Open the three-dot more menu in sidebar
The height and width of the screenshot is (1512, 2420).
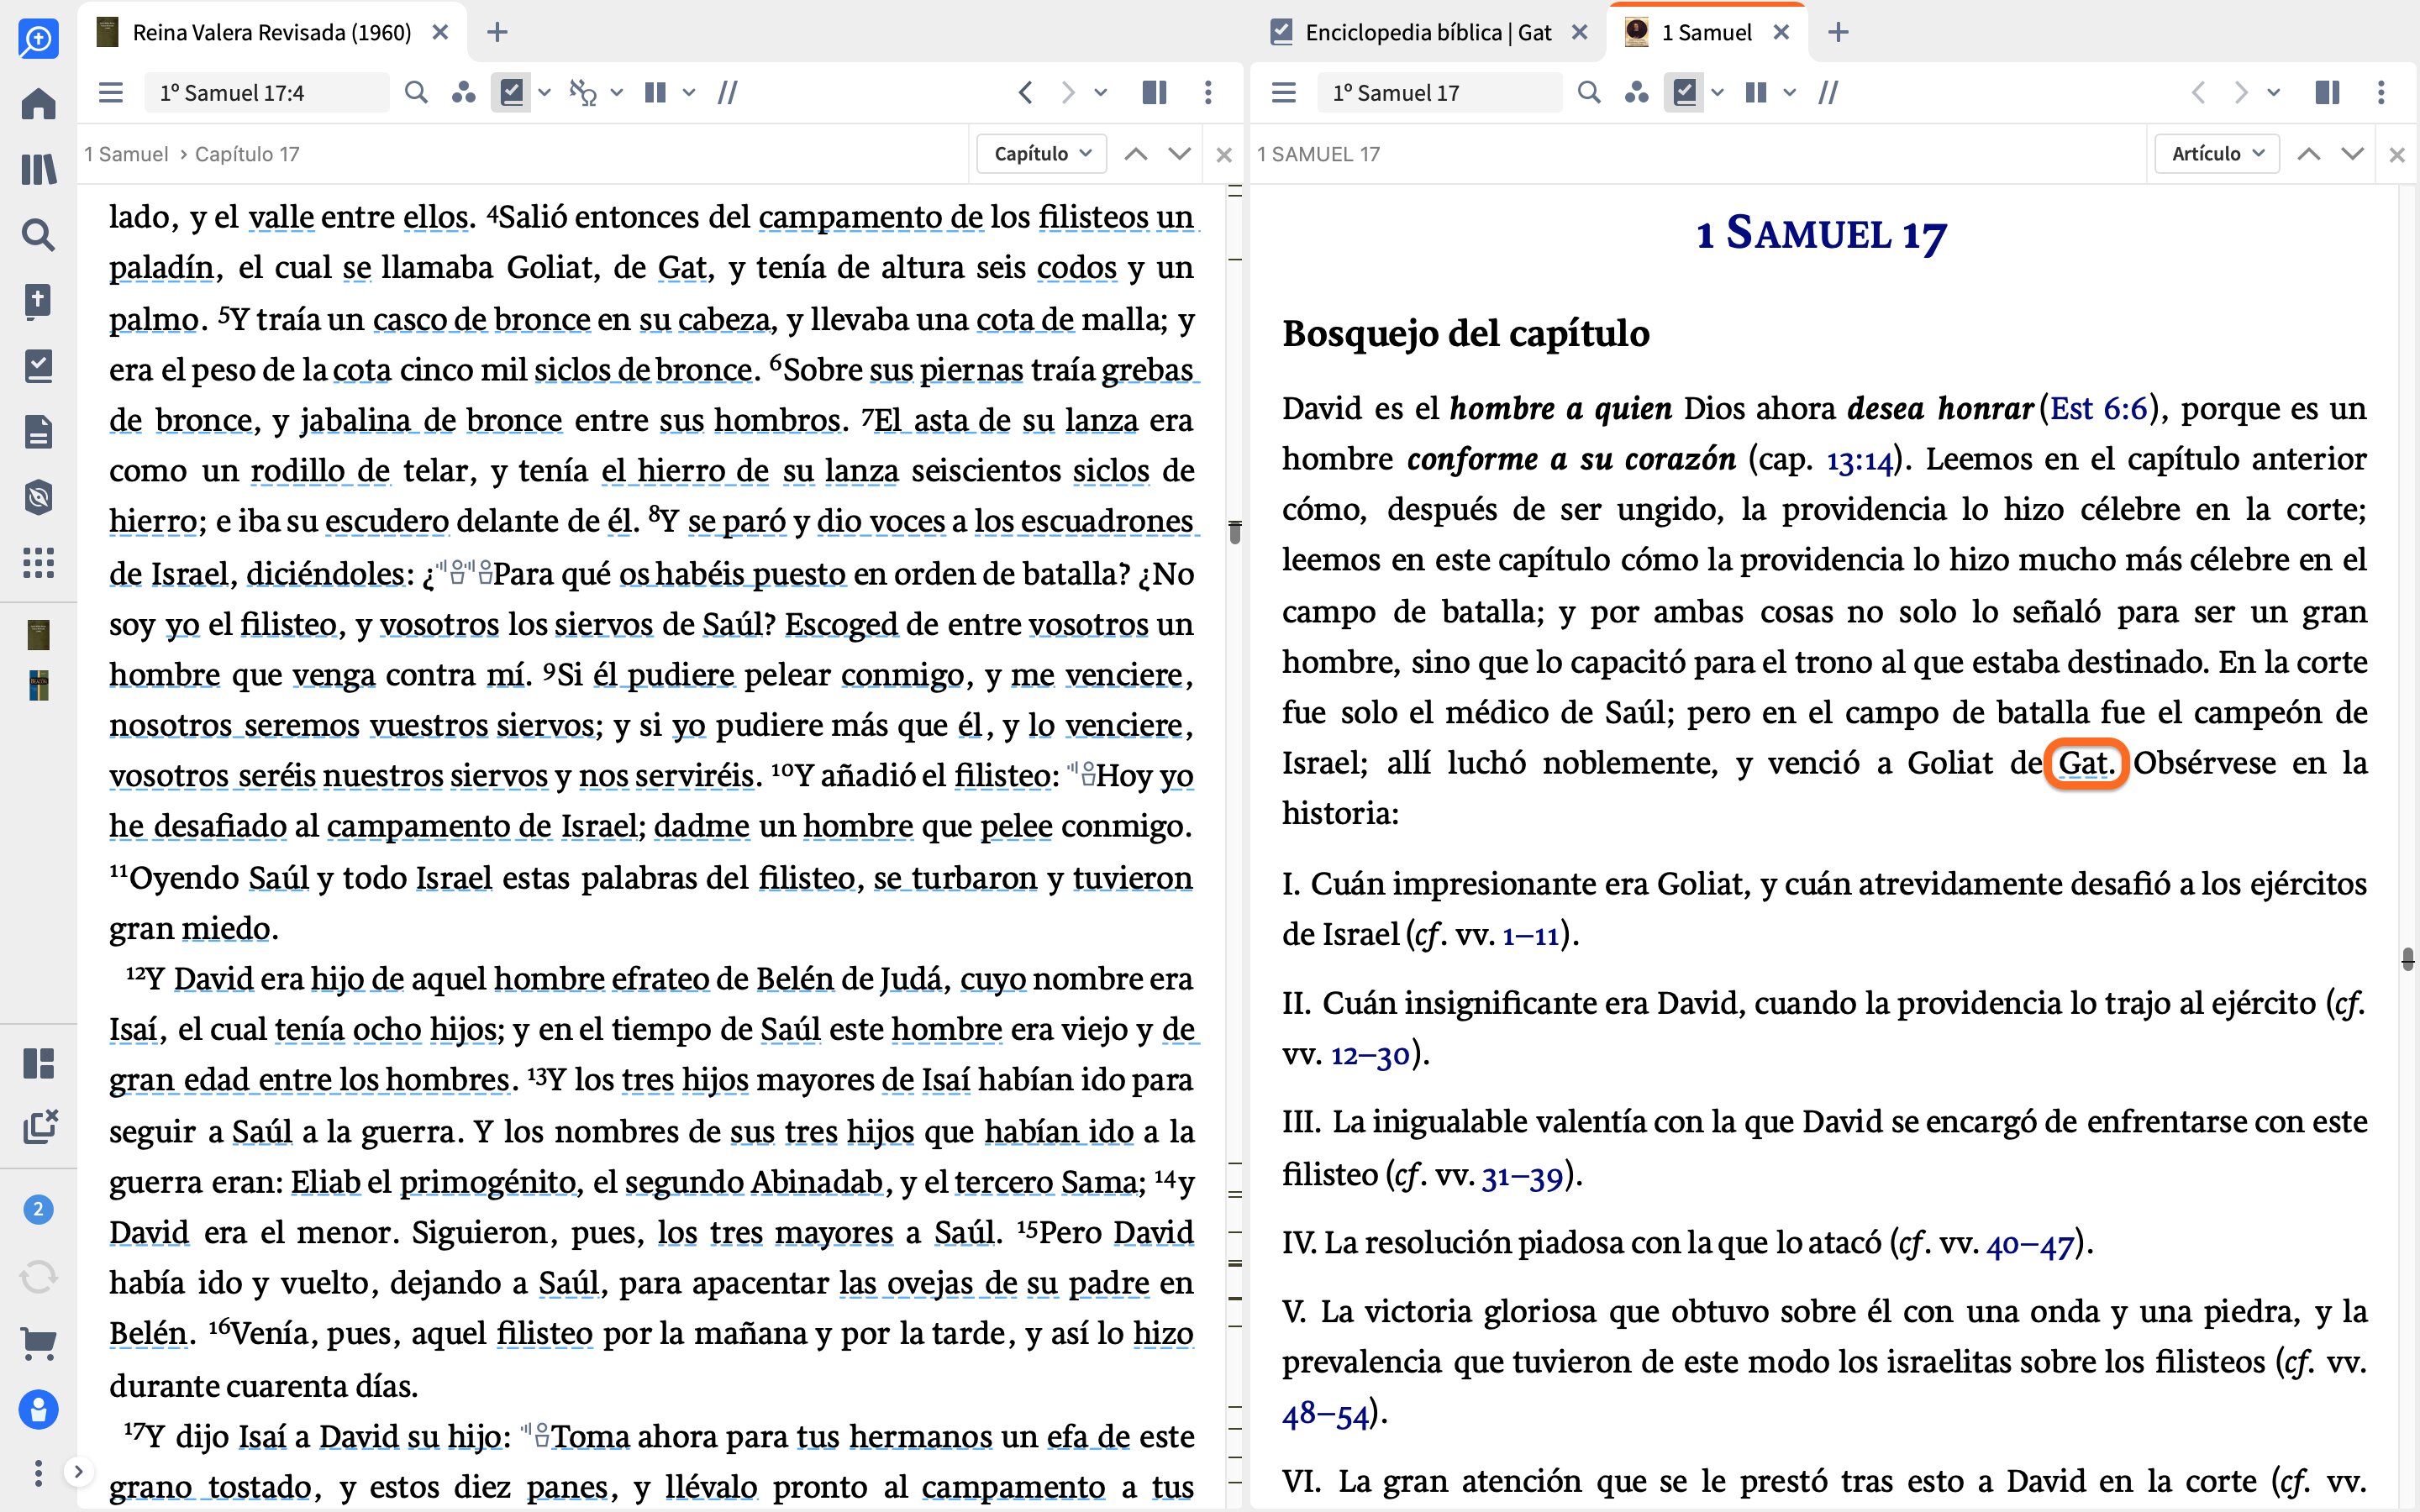click(38, 1472)
